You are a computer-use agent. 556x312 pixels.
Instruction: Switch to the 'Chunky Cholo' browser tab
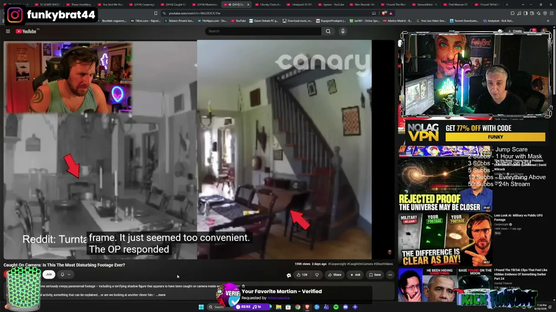point(269,4)
